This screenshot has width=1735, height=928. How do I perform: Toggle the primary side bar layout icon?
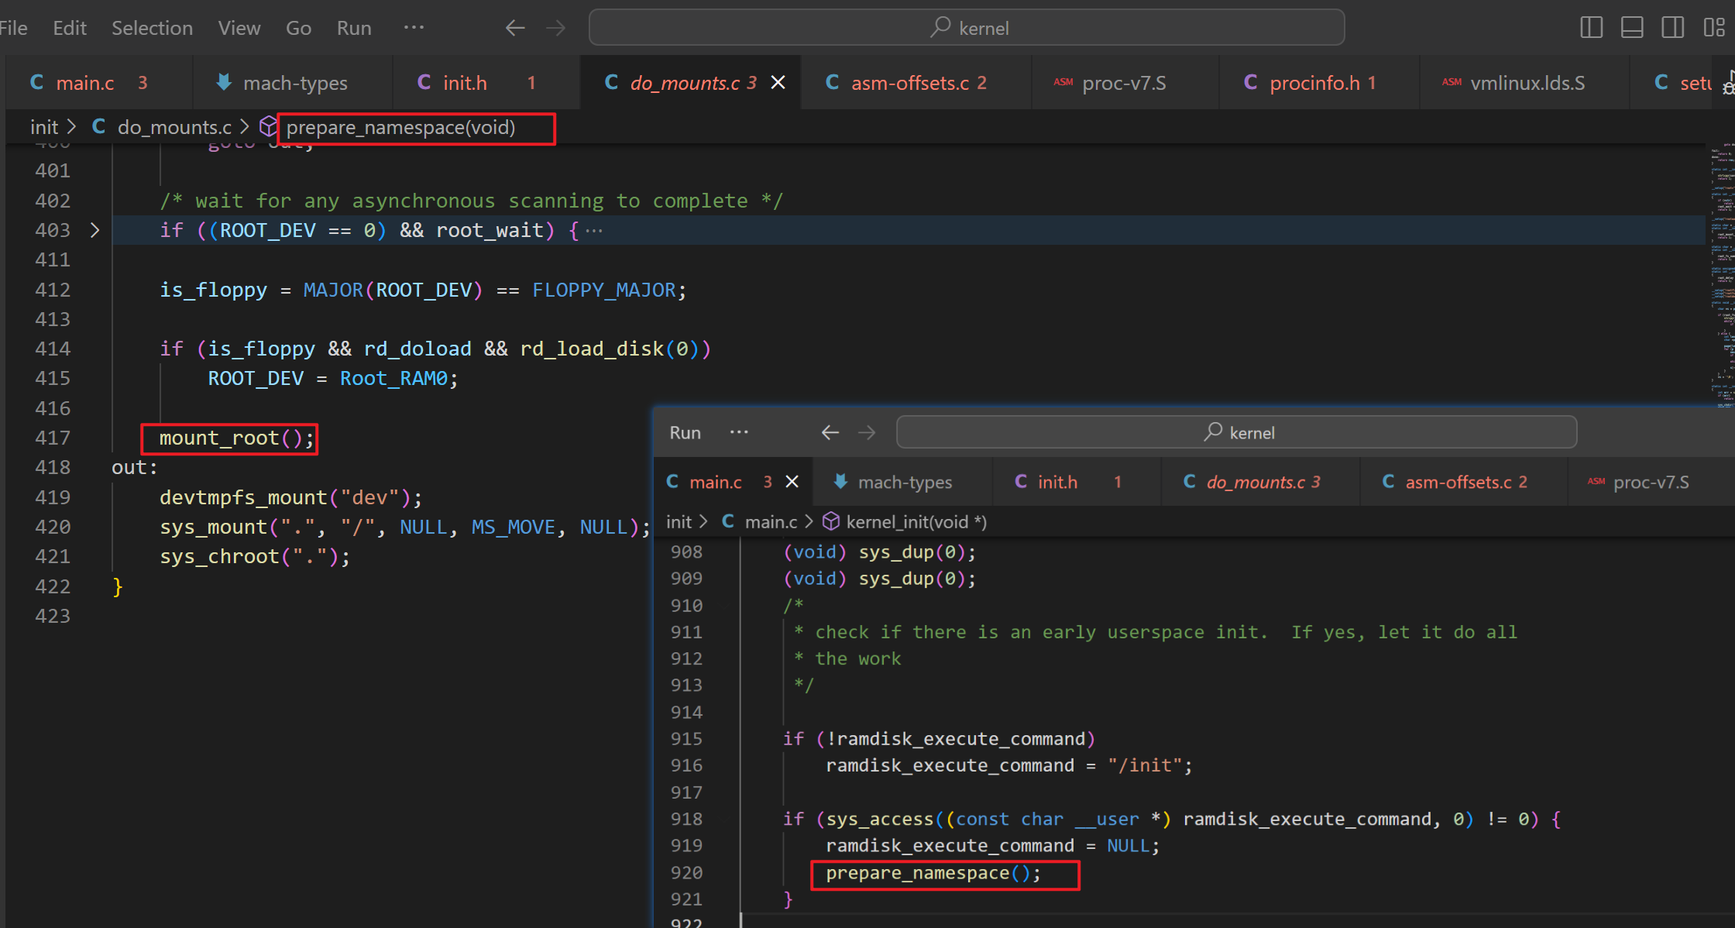[1591, 28]
